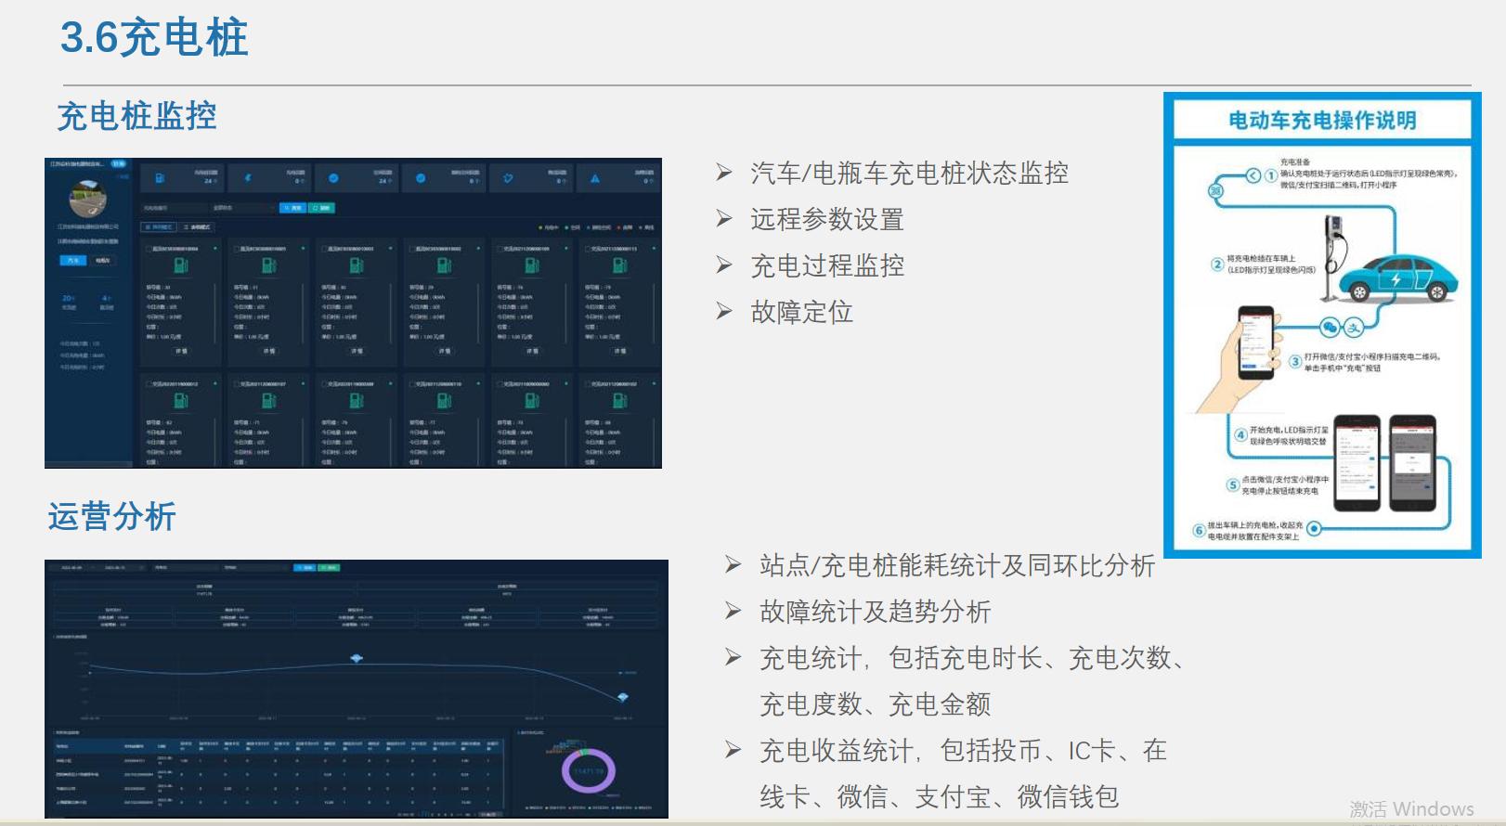Tick the checkbox on the top-row fifth pile card
Image resolution: width=1506 pixels, height=826 pixels.
pyautogui.click(x=499, y=249)
